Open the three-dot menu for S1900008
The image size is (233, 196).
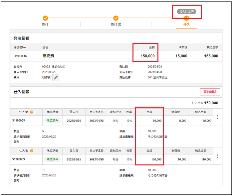click(x=218, y=117)
